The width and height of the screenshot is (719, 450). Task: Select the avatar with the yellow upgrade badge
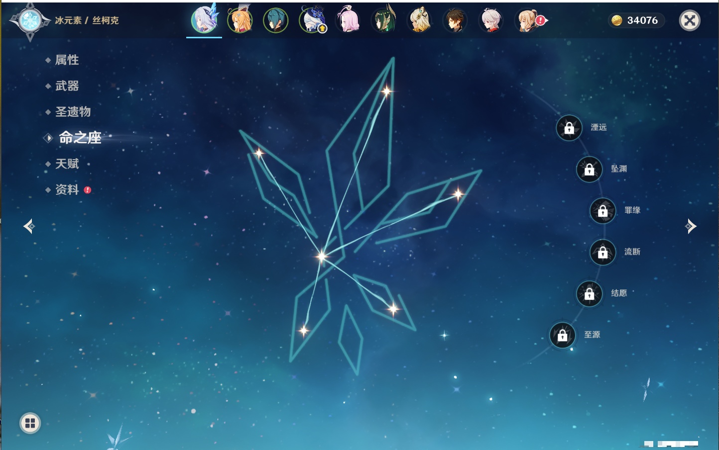pos(312,20)
